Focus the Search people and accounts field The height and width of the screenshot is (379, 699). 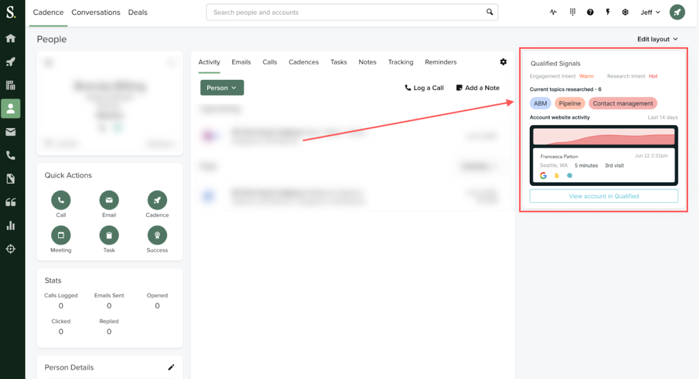352,12
